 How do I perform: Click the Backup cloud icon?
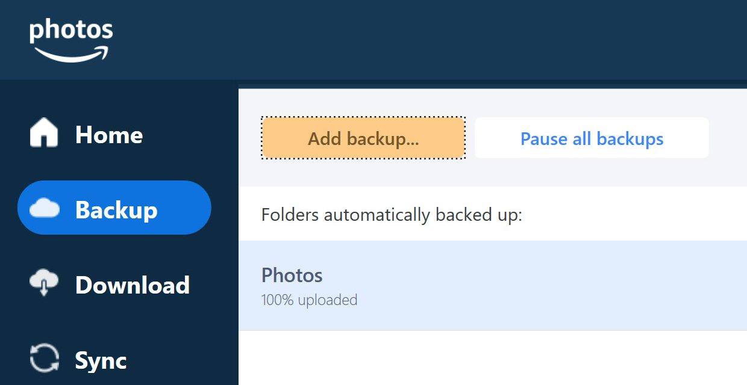[45, 208]
